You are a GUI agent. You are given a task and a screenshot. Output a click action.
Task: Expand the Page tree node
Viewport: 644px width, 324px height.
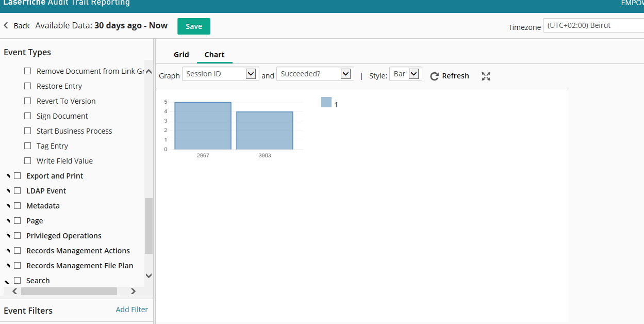[8, 221]
